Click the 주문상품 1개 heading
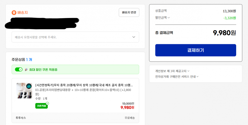This screenshot has height=125, width=248. (22, 59)
